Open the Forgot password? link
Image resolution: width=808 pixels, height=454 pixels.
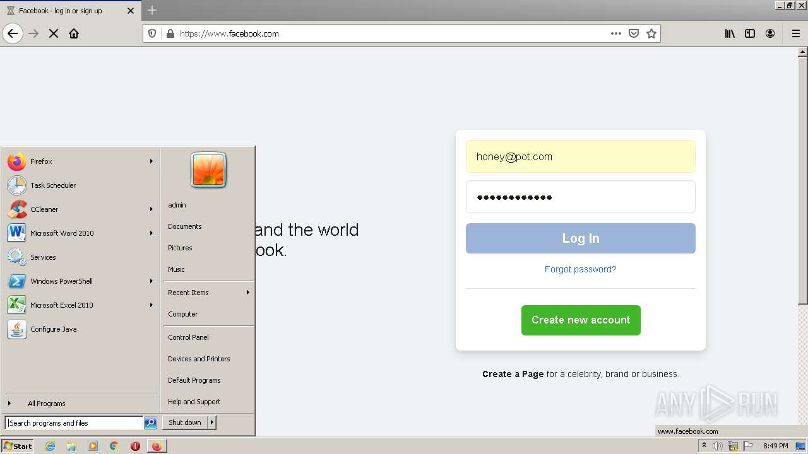[x=580, y=269]
